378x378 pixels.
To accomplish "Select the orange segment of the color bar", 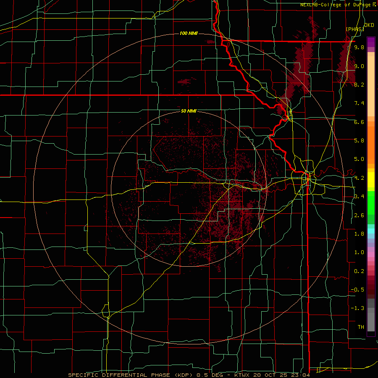I will click(x=371, y=144).
